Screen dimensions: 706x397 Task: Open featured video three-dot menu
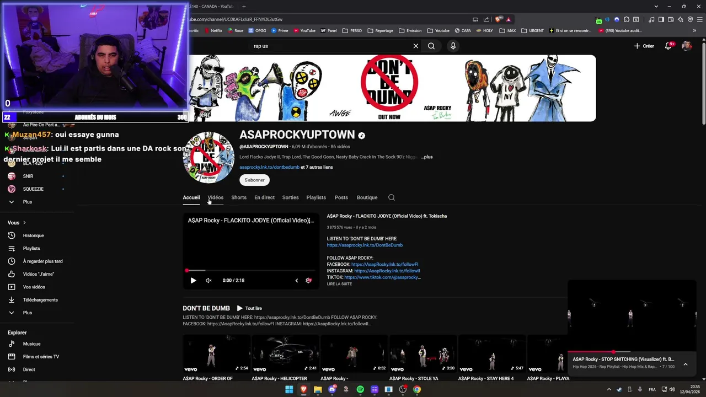point(310,221)
